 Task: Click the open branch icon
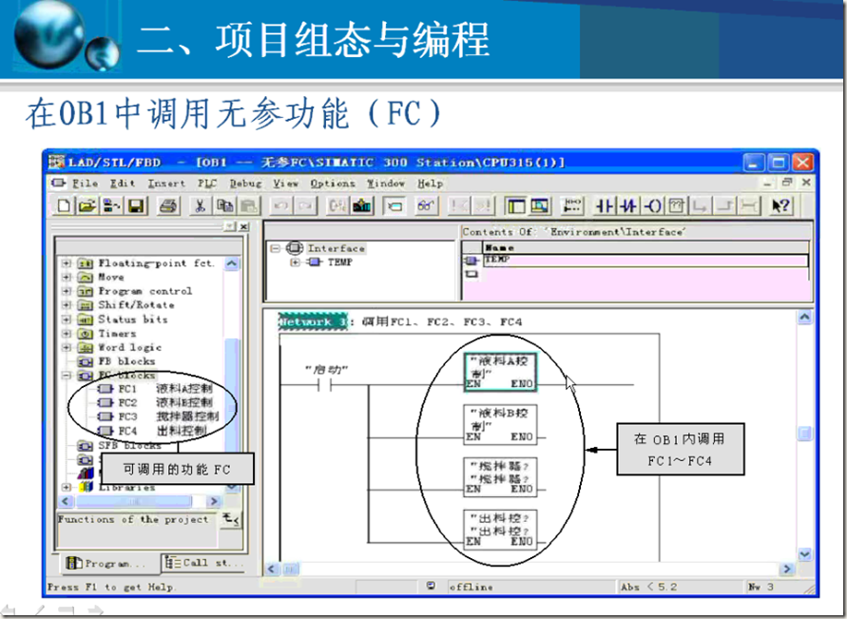click(701, 205)
